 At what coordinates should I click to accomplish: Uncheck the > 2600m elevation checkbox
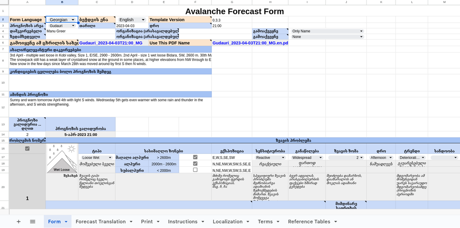point(195,158)
